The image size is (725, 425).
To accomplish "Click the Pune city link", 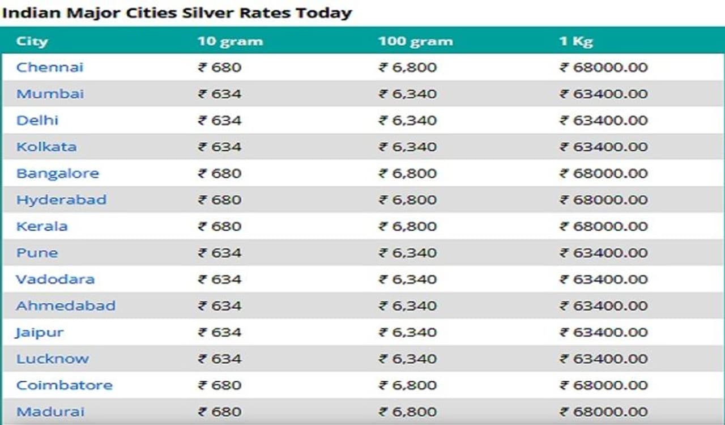I will point(37,253).
